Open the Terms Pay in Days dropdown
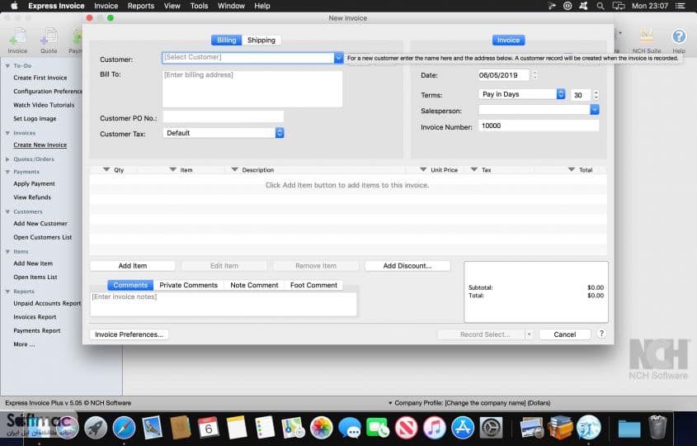This screenshot has width=697, height=446. (x=522, y=94)
